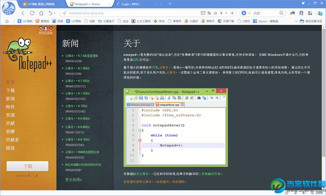
Task: Switch to the UC导航 tab
Action: pyautogui.click(x=41, y=4)
